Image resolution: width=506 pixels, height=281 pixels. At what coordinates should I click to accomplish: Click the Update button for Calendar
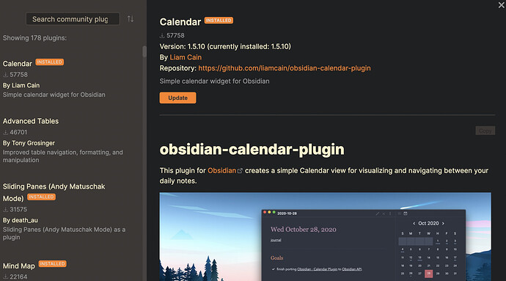tap(177, 98)
